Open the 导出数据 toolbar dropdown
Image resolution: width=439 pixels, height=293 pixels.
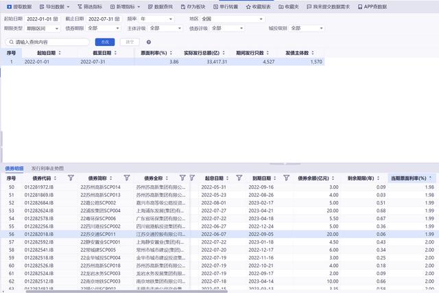click(x=58, y=6)
